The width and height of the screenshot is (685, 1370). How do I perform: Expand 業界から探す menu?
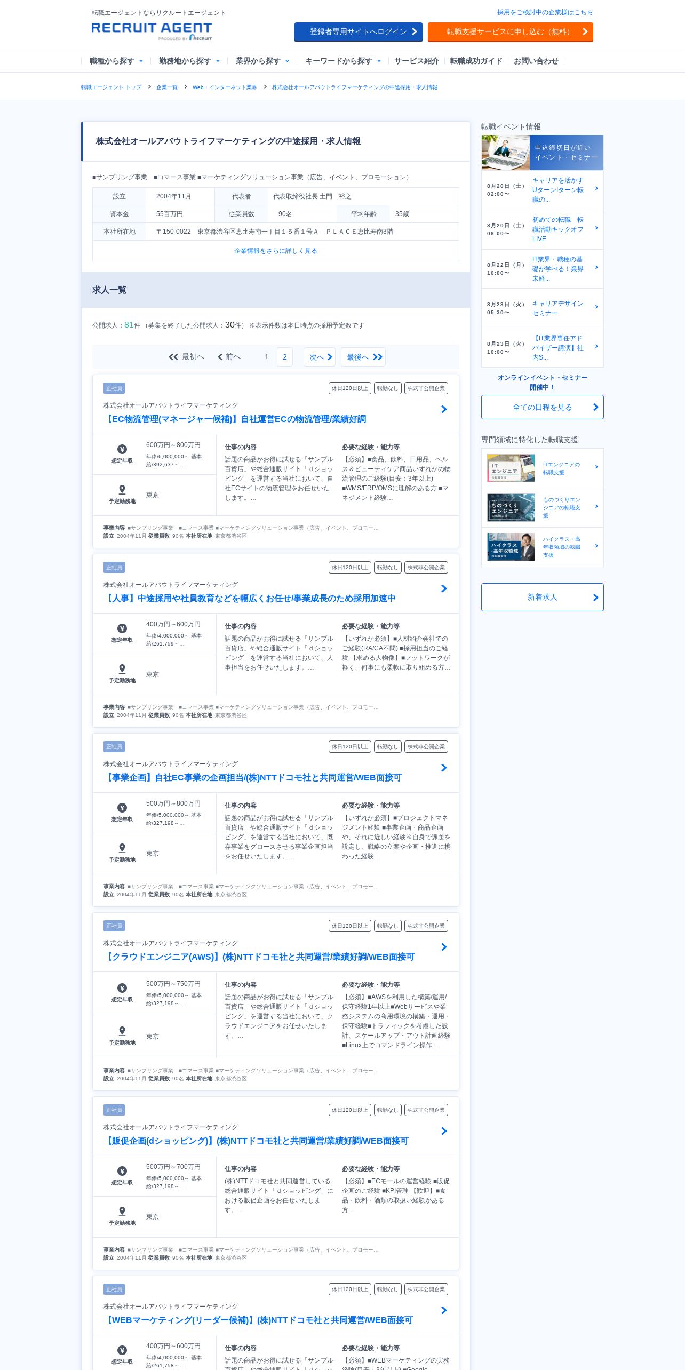point(262,61)
